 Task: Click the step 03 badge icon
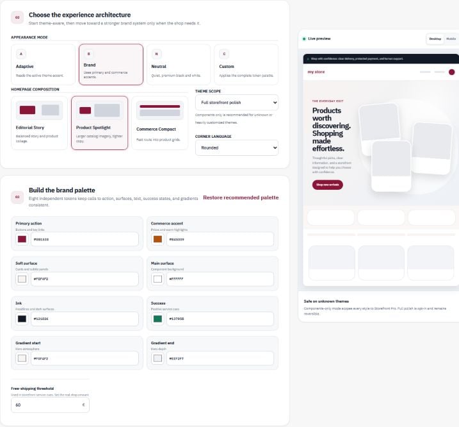coord(17,197)
